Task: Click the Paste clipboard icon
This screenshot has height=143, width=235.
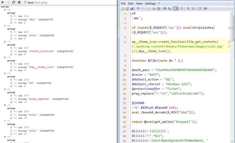Action: click(158, 8)
